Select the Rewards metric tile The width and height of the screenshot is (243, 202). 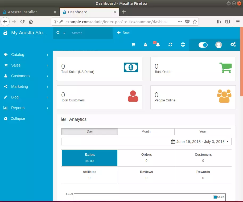(x=203, y=175)
